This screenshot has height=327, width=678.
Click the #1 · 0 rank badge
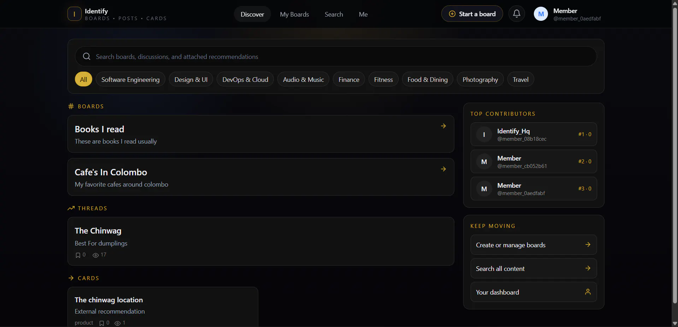pos(585,134)
